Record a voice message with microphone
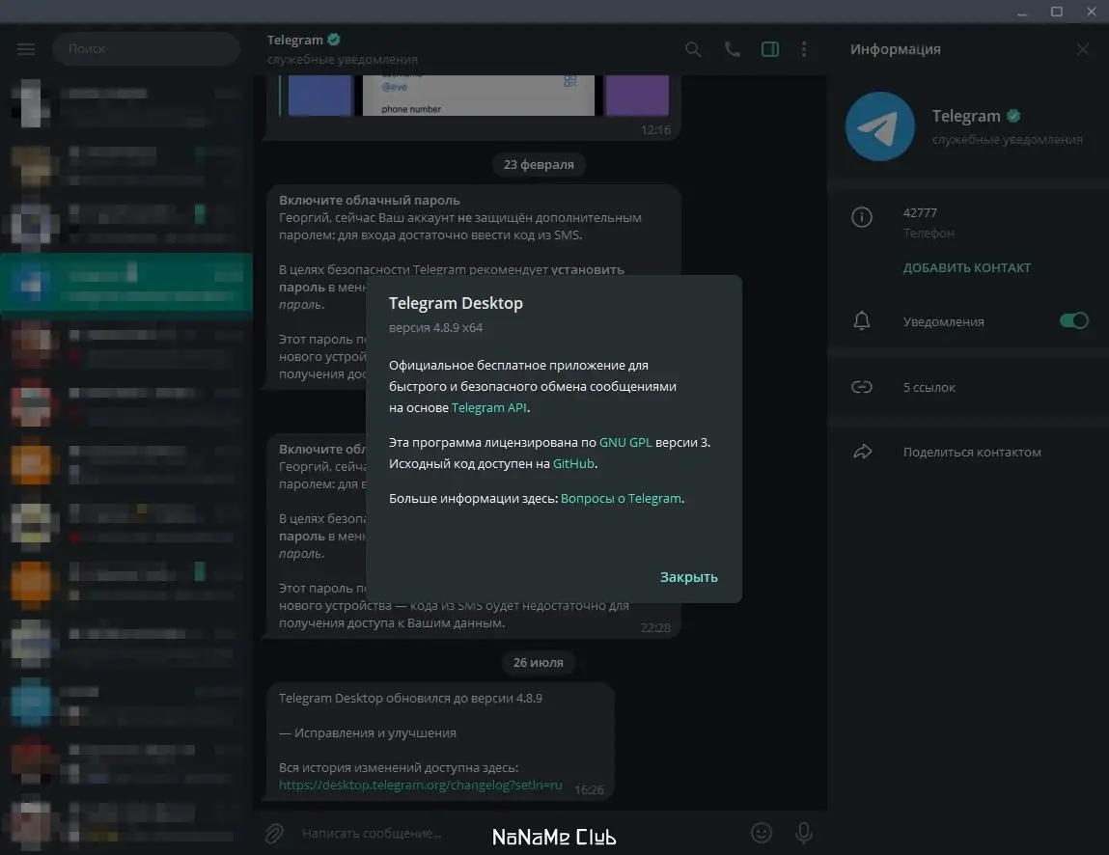This screenshot has height=855, width=1109. point(803,833)
